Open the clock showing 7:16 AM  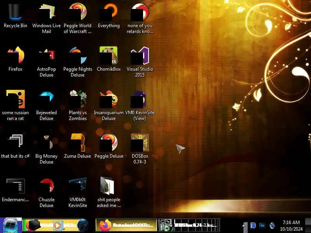291,226
